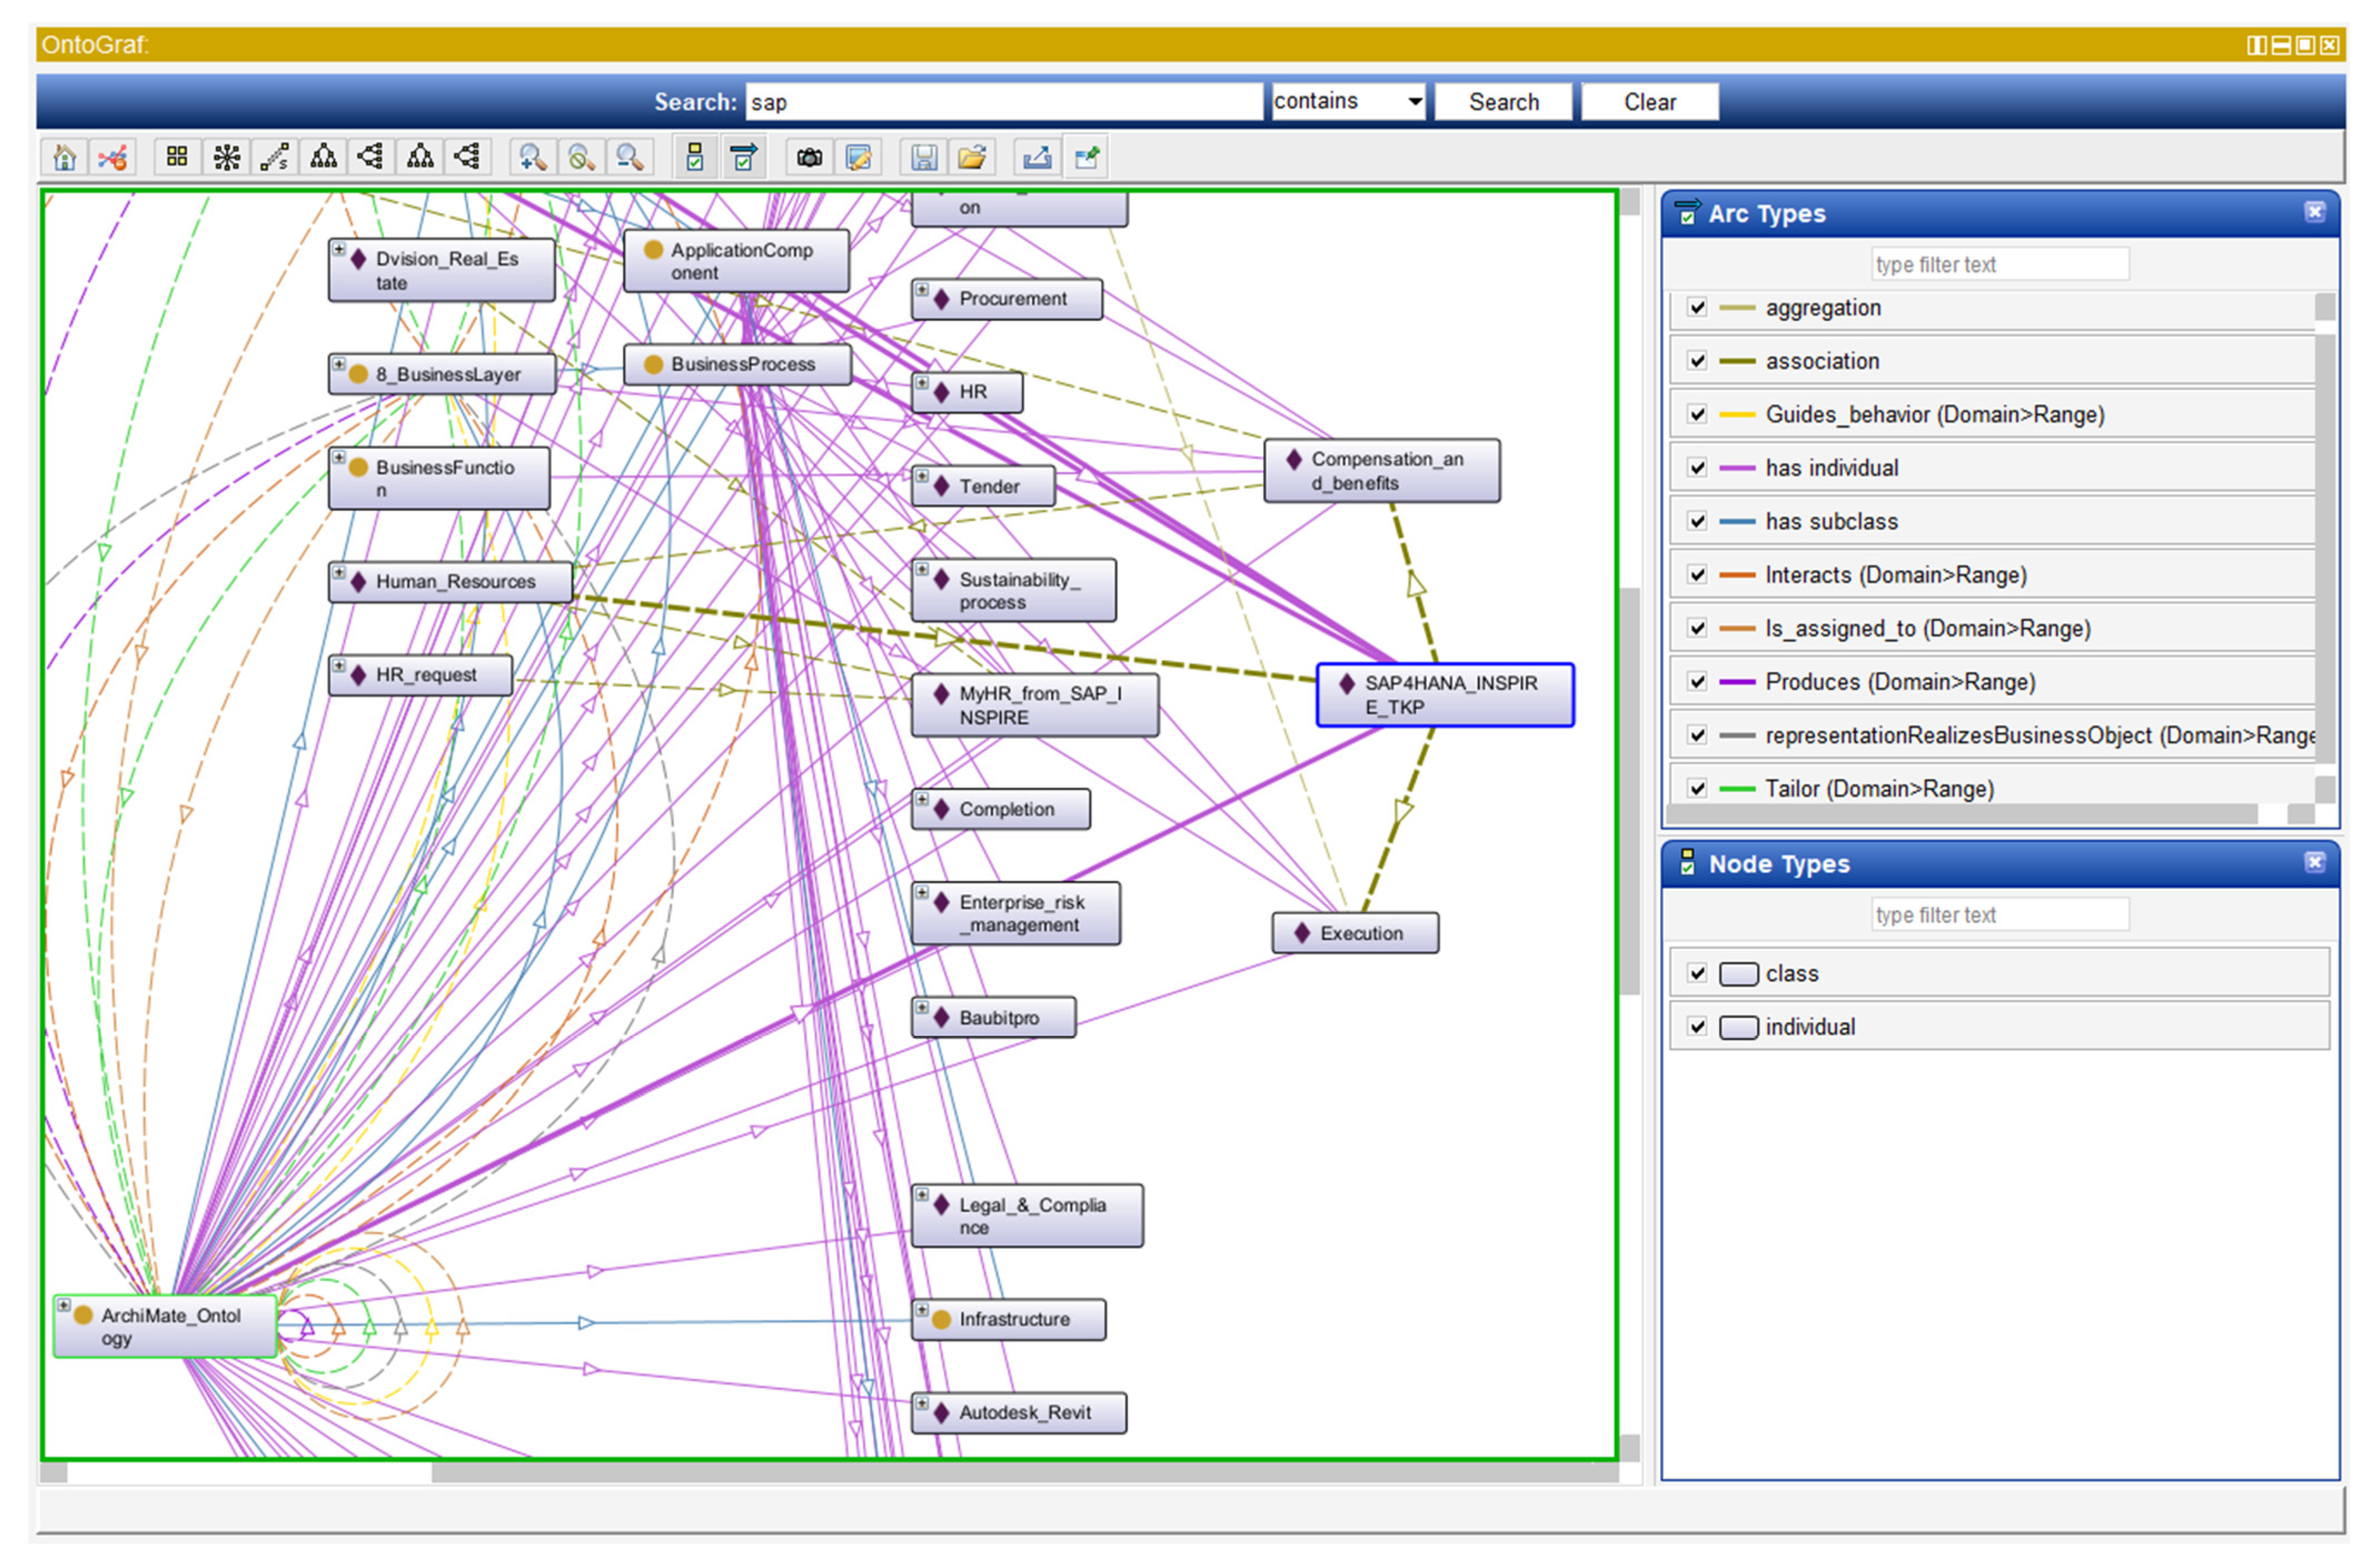Click the zoom in magnifier icon
This screenshot has height=1568, width=2369.
531,158
